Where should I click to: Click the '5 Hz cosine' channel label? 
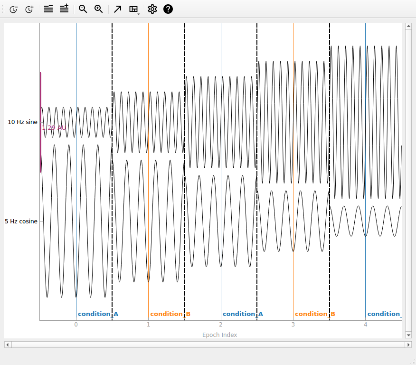[21, 221]
